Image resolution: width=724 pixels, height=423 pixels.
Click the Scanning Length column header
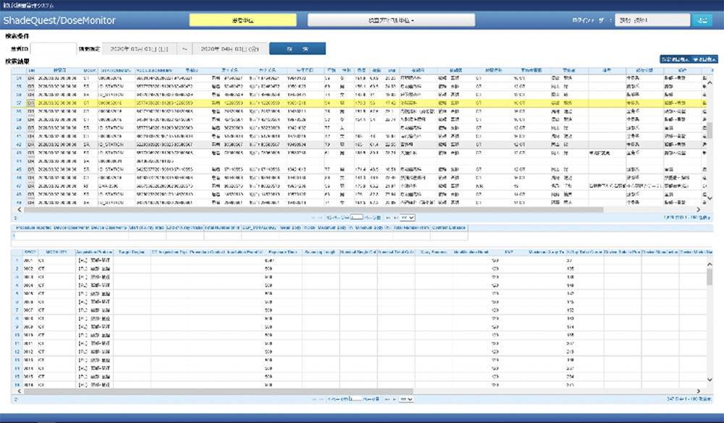point(321,252)
